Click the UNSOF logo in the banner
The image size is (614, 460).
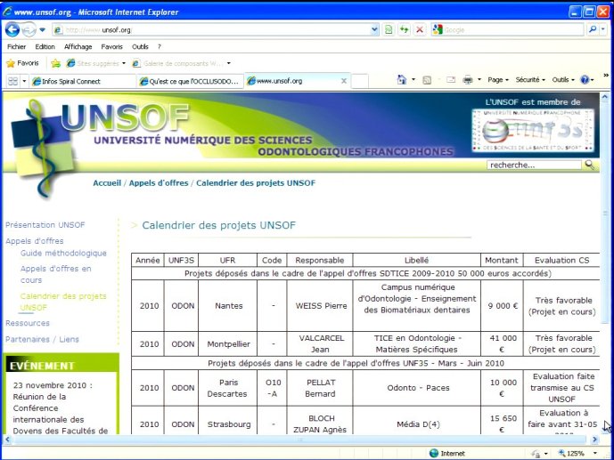[126, 117]
